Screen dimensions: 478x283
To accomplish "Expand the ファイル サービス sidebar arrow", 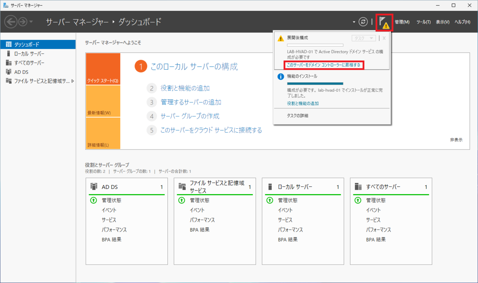I will point(72,81).
